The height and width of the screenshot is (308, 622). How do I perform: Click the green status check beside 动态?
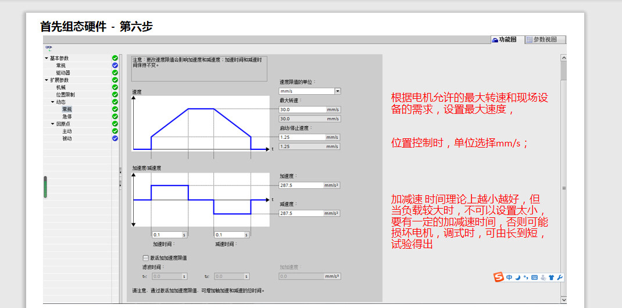[115, 102]
